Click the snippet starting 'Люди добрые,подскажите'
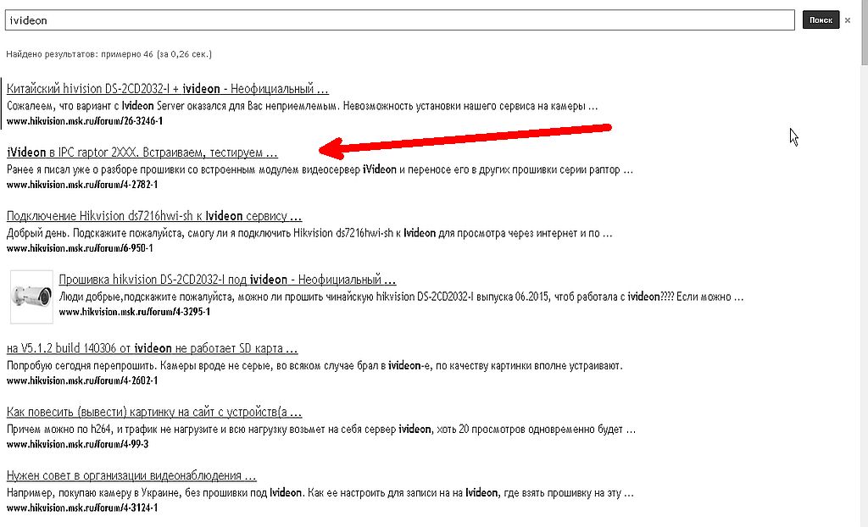The image size is (868, 527). (x=401, y=297)
